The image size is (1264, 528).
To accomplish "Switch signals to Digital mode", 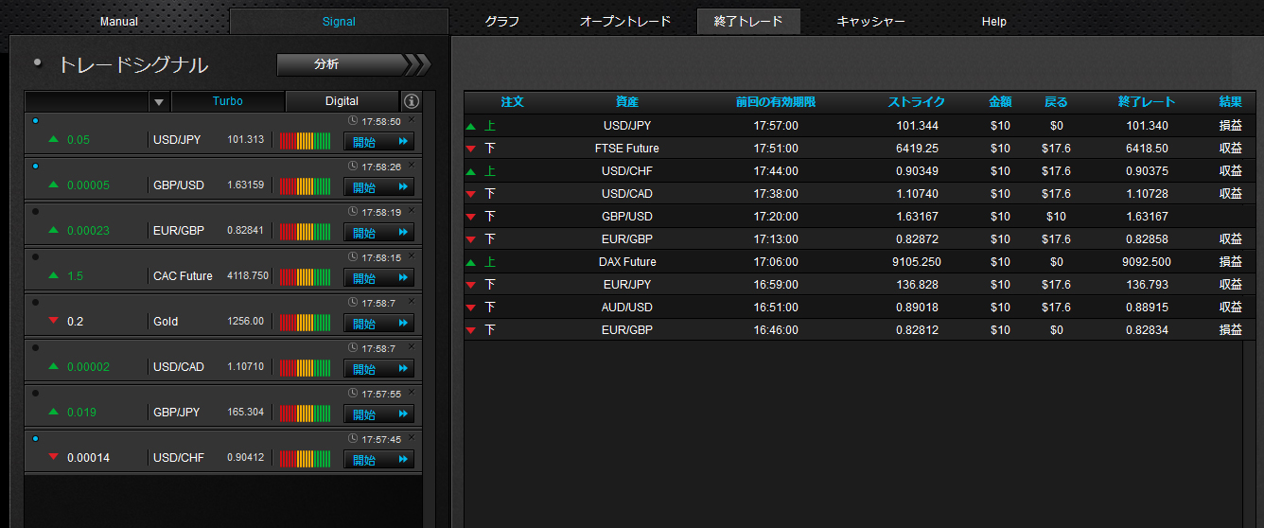I will pos(342,101).
